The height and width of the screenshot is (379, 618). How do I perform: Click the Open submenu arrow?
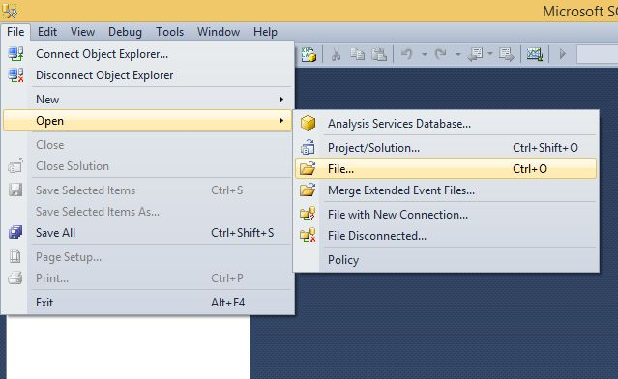pyautogui.click(x=281, y=121)
